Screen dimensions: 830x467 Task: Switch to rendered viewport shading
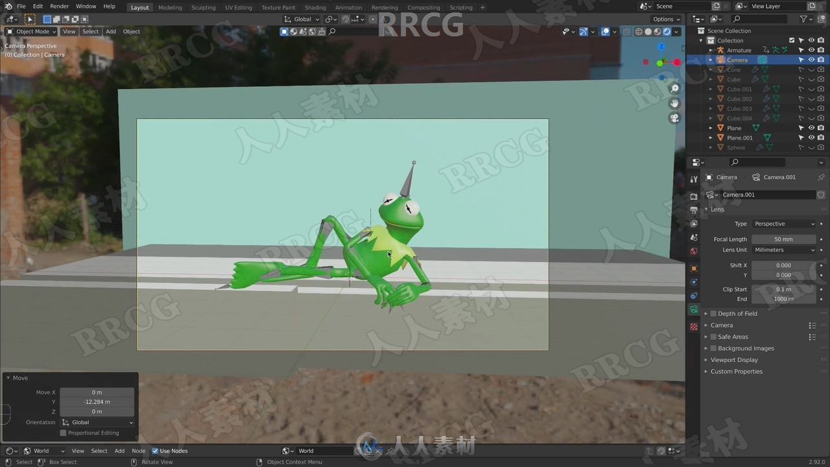[666, 31]
